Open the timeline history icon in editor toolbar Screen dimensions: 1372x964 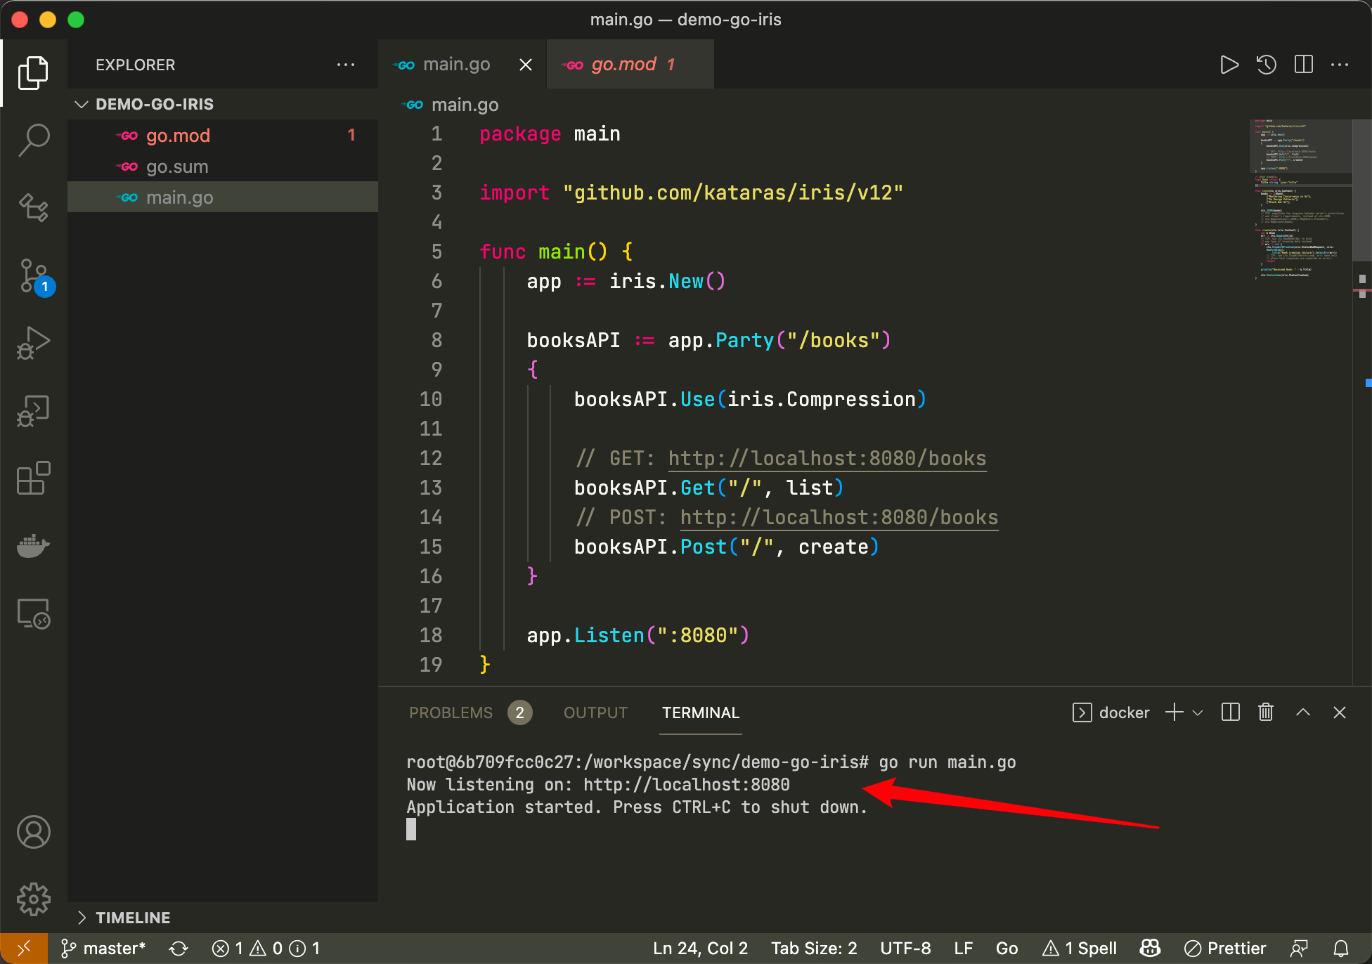pyautogui.click(x=1266, y=65)
